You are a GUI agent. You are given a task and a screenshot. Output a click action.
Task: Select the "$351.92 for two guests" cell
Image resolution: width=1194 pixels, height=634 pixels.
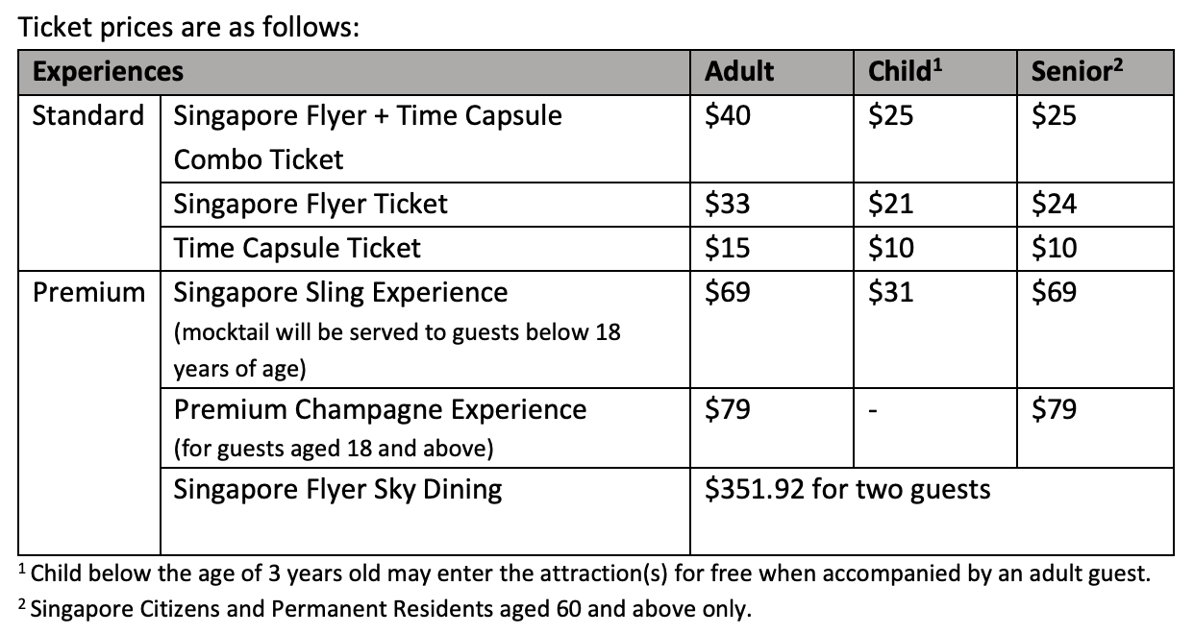click(x=847, y=490)
